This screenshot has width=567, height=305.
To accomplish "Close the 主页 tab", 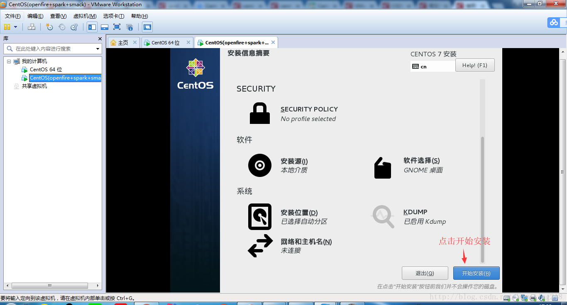I will pyautogui.click(x=134, y=42).
